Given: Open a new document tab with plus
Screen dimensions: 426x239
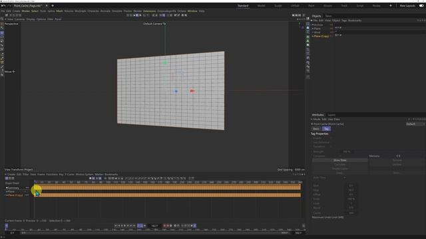Looking at the screenshot, I should coord(53,6).
